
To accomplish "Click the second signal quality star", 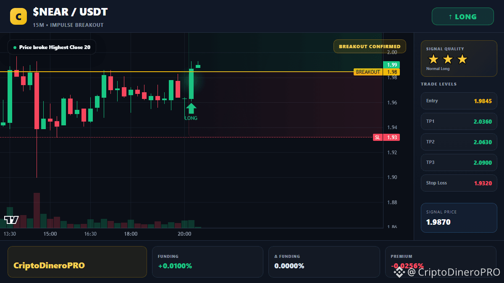I will click(x=448, y=60).
